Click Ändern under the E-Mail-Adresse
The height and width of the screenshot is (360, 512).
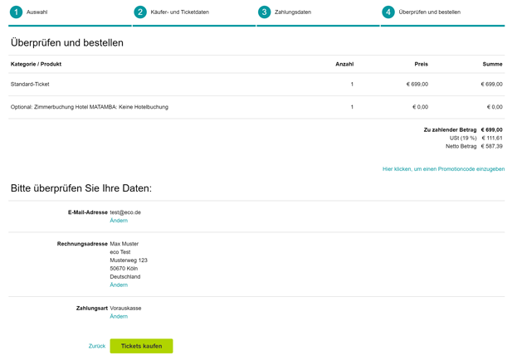click(x=119, y=221)
